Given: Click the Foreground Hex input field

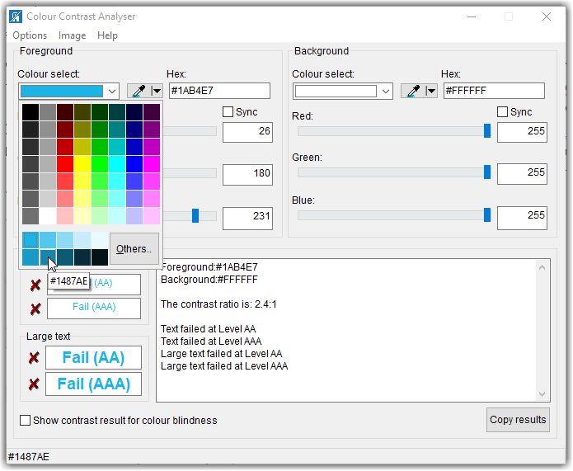Looking at the screenshot, I should point(219,91).
